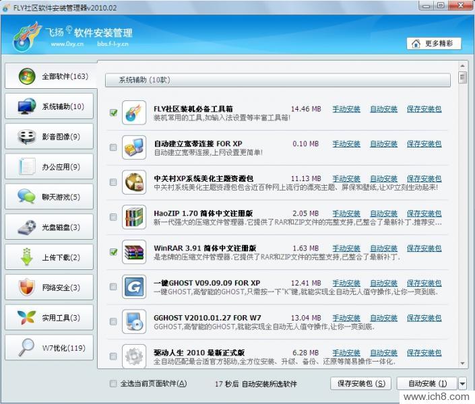Click the 飞扬 logo in the header
The image size is (475, 404).
pyautogui.click(x=27, y=37)
